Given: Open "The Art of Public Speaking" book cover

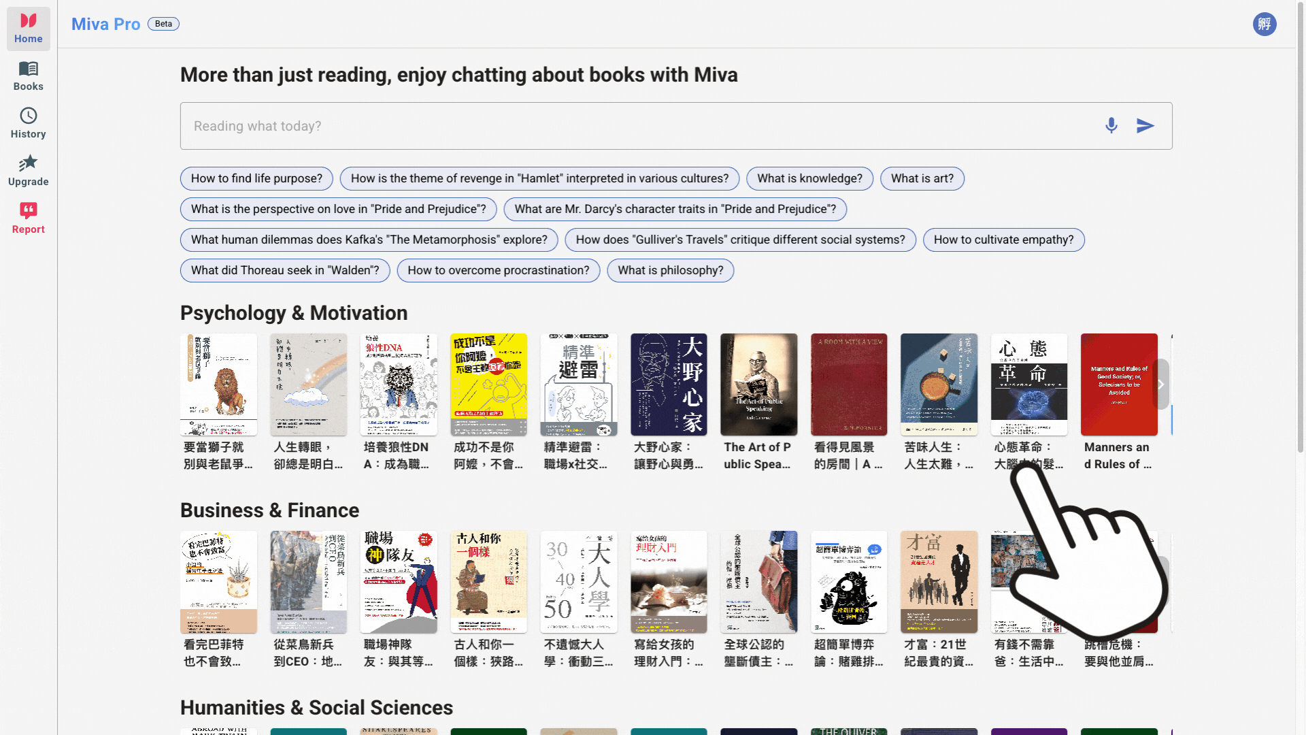Looking at the screenshot, I should [758, 385].
